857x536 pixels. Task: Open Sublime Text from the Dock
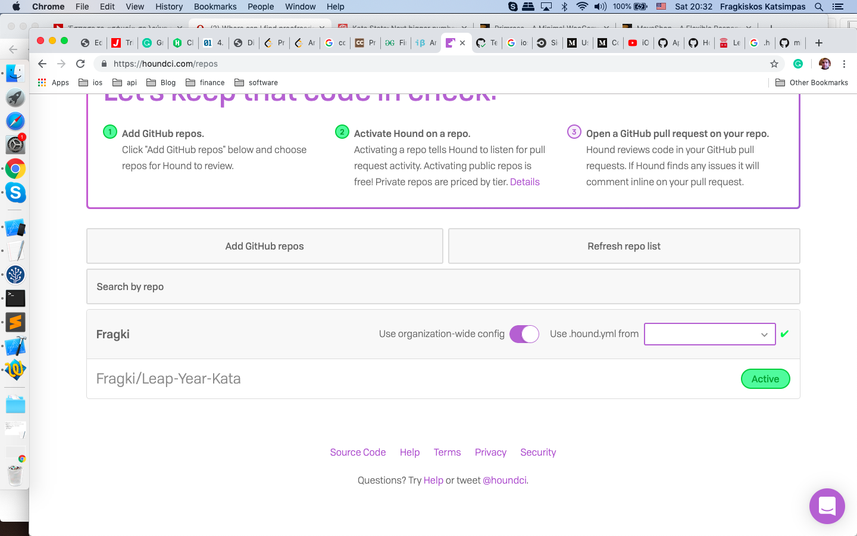(15, 322)
